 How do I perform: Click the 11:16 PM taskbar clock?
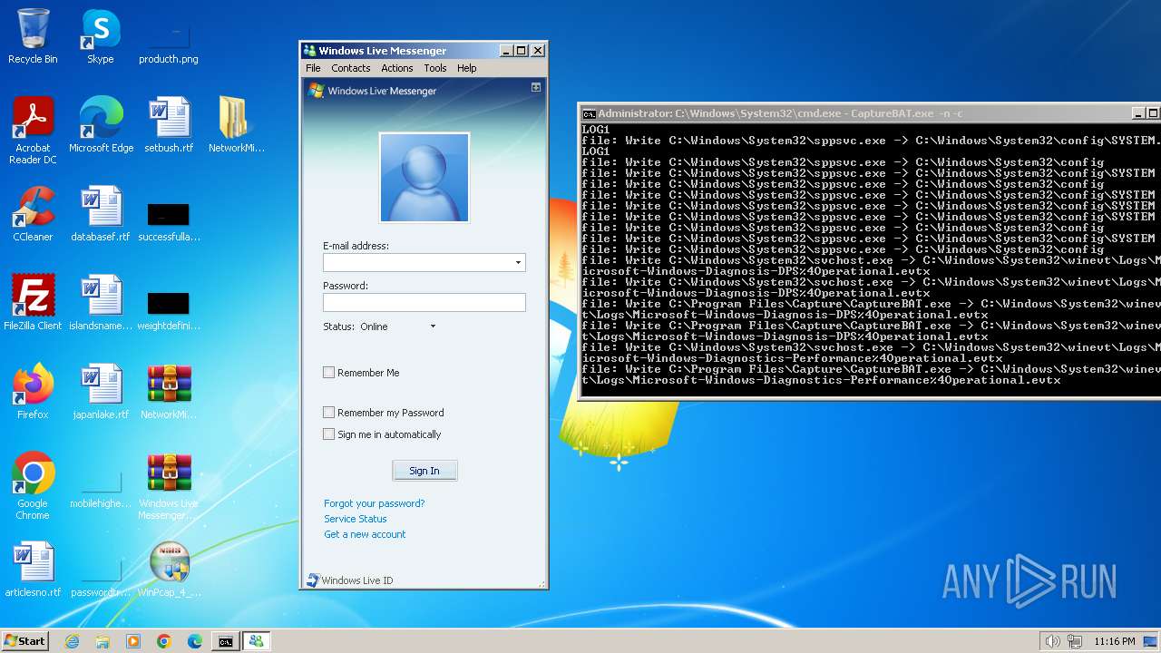1115,641
